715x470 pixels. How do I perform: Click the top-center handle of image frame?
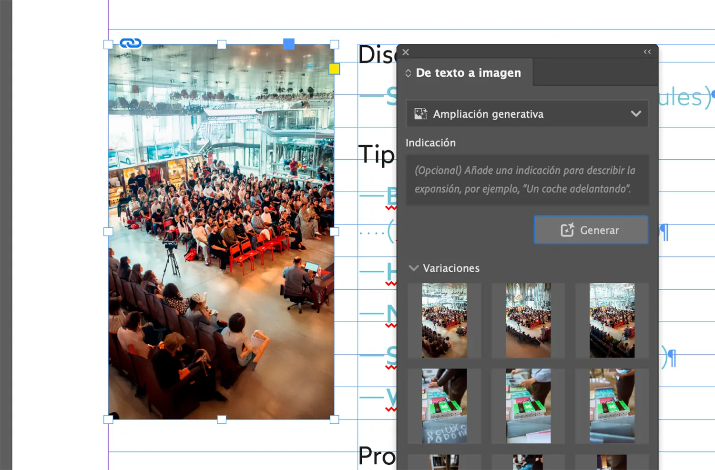222,44
